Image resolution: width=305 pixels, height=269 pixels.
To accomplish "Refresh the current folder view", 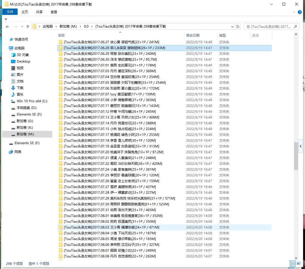I will coord(238,26).
